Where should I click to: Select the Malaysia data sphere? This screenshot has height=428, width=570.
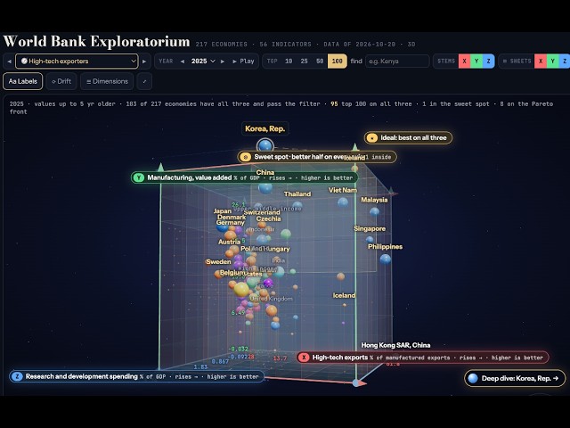[x=374, y=211]
